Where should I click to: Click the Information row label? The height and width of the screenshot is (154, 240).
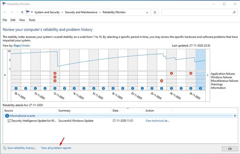218,88
